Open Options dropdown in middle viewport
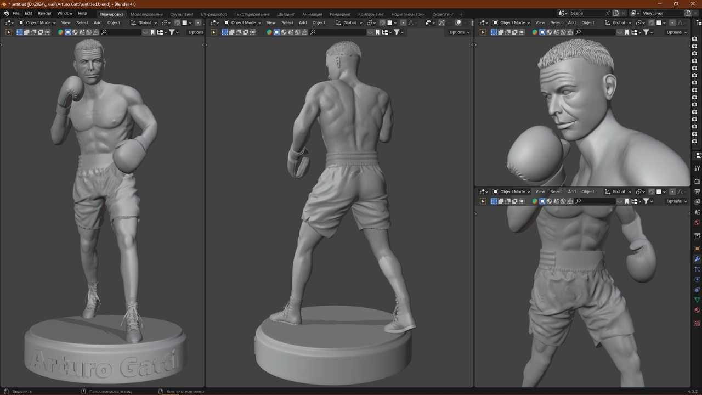 click(459, 32)
